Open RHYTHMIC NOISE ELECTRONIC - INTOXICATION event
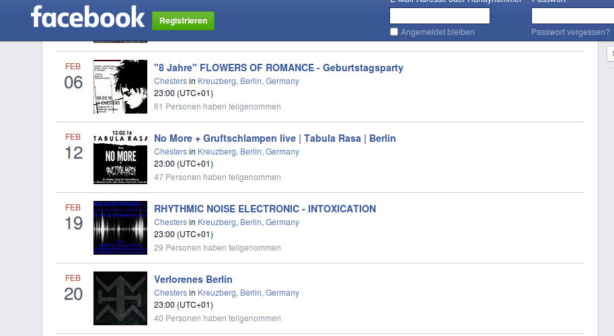Image resolution: width=614 pixels, height=336 pixels. tap(265, 209)
